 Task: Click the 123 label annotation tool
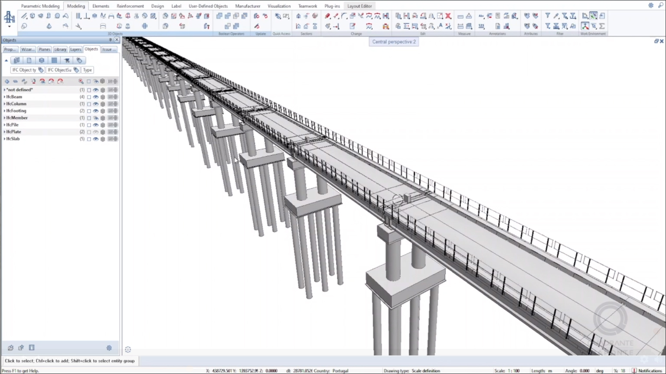pyautogui.click(x=481, y=26)
